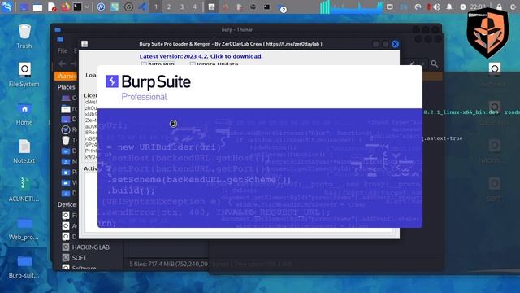Click the orange Warning label in Thunar
520x293 pixels.
pyautogui.click(x=66, y=76)
